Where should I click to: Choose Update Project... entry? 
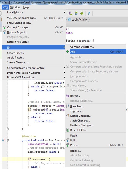point(34,32)
